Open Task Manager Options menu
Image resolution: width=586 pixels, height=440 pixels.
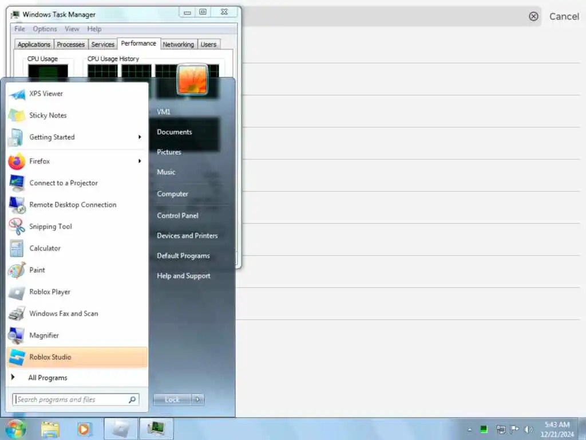[45, 29]
